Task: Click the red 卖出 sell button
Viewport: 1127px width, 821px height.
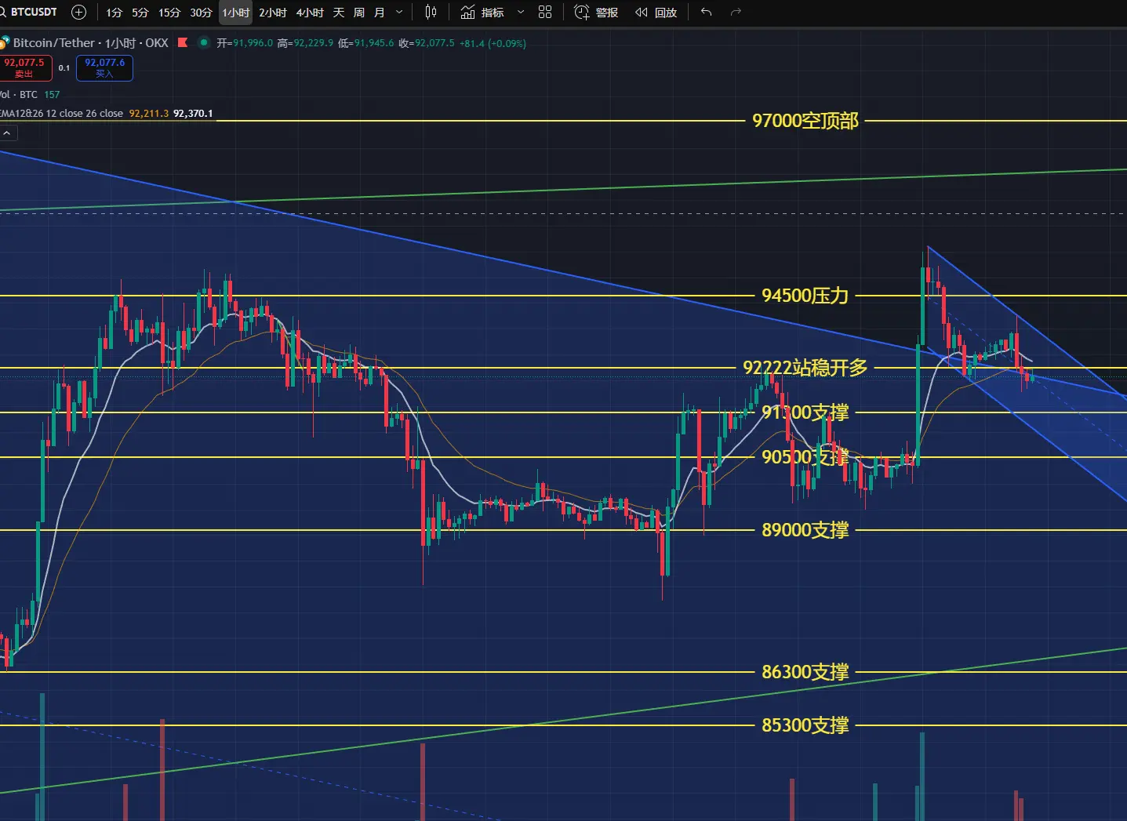Action: 25,68
